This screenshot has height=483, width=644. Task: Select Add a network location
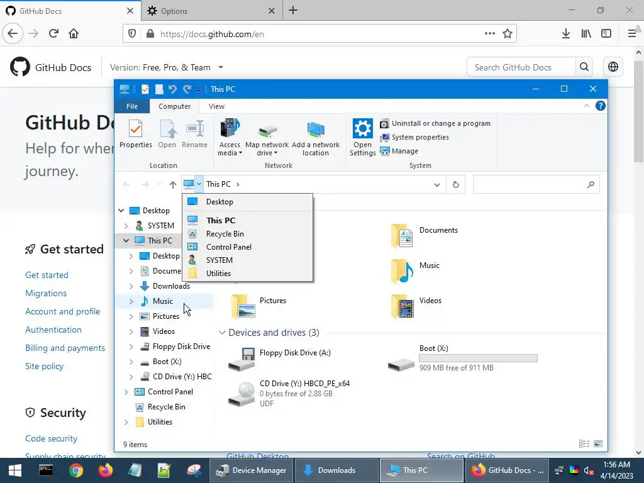point(316,138)
